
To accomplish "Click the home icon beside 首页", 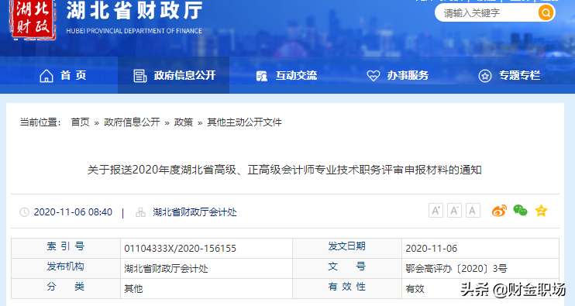I will click(46, 76).
